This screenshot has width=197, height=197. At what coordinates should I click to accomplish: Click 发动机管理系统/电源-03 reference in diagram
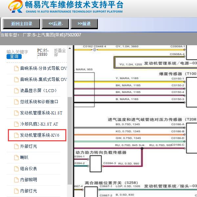point(170,63)
